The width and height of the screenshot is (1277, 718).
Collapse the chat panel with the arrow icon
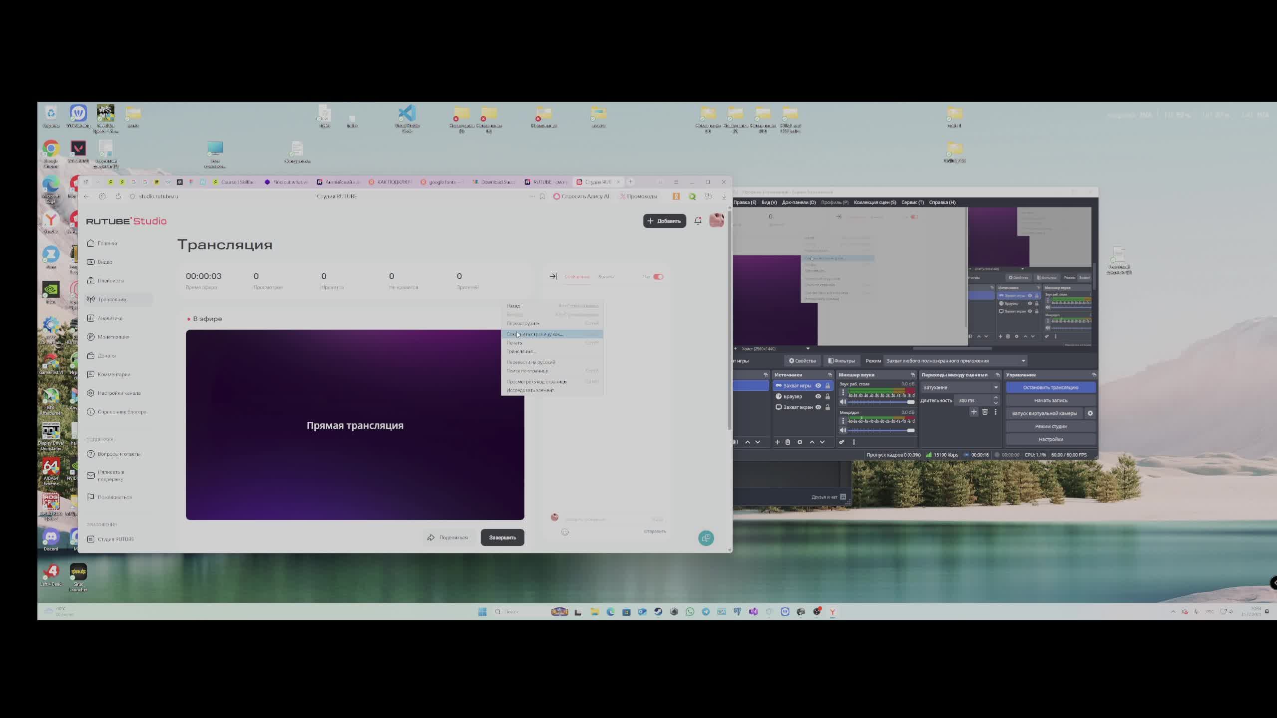tap(553, 276)
